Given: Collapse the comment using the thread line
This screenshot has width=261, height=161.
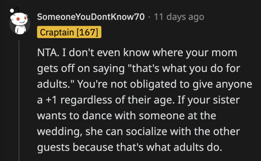Looking at the screenshot, I should [x=19, y=101].
